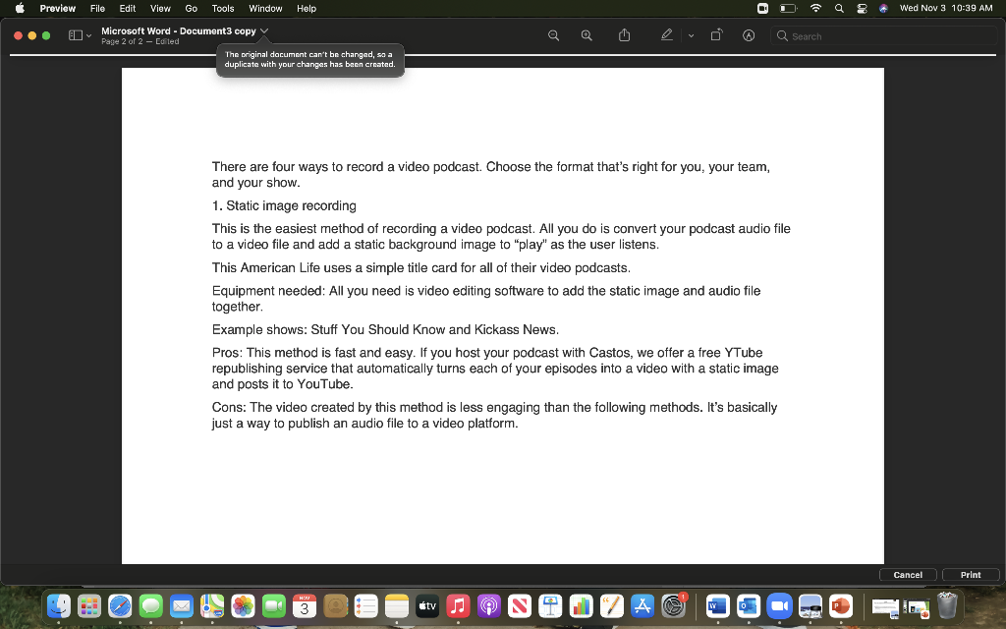This screenshot has width=1006, height=629.
Task: Open the View menu
Action: click(x=159, y=9)
